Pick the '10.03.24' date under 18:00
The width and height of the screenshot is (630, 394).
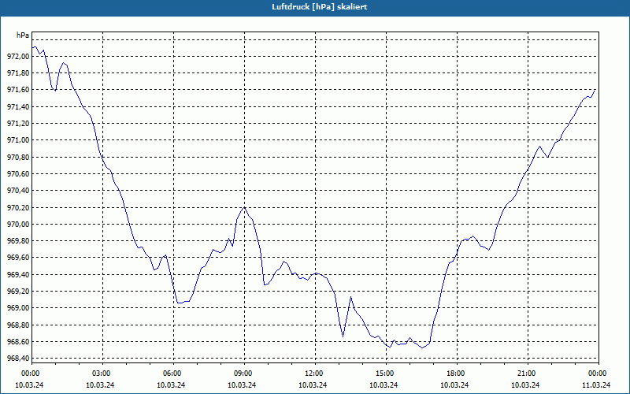[455, 385]
